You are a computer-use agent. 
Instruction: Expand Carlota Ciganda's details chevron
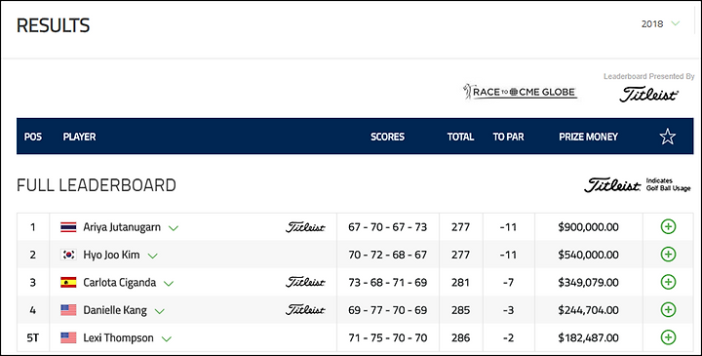coord(169,284)
